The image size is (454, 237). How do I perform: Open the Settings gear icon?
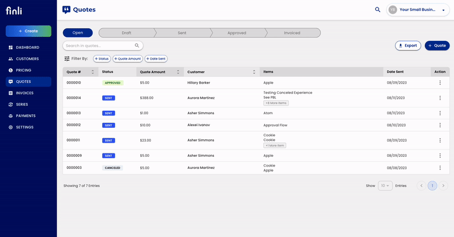pyautogui.click(x=11, y=127)
